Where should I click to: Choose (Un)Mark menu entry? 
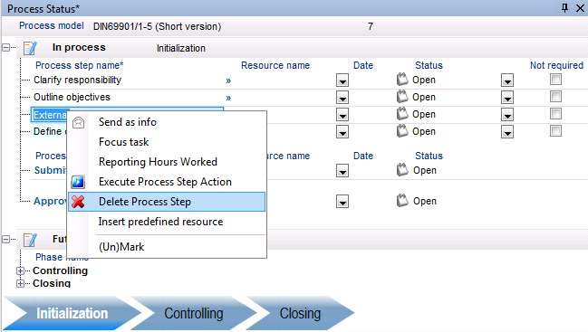tap(167, 247)
